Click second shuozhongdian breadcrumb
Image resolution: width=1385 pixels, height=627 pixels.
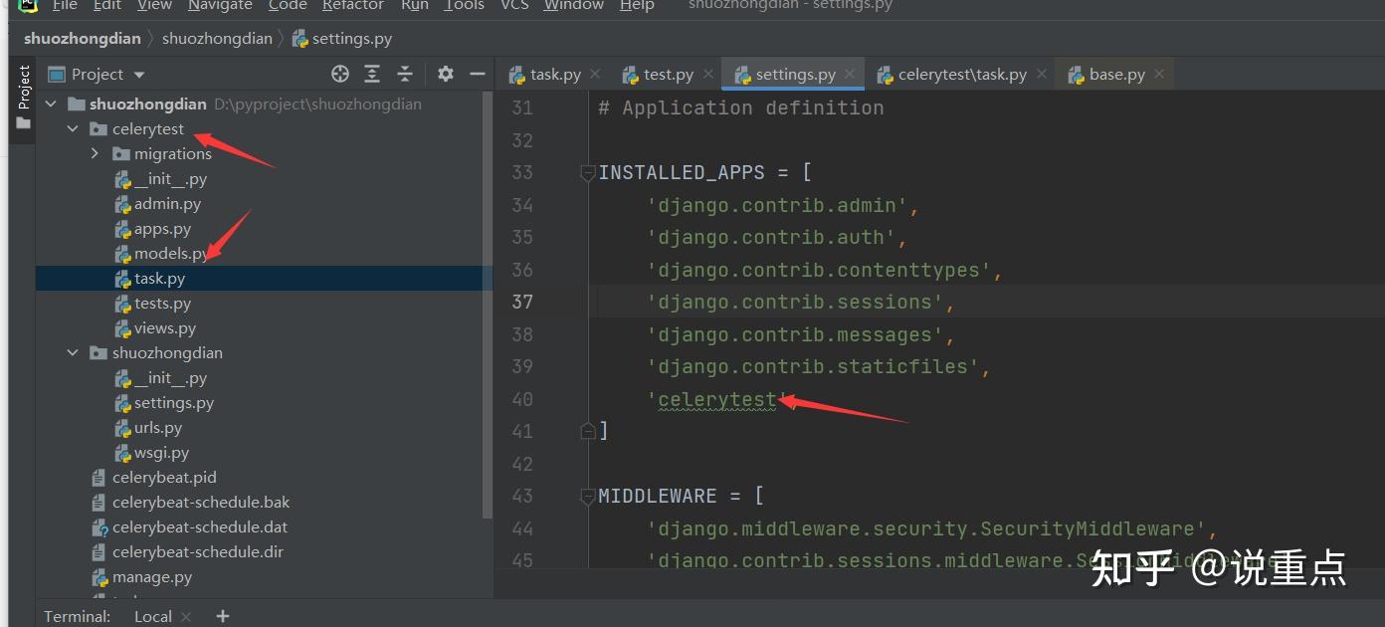[217, 39]
